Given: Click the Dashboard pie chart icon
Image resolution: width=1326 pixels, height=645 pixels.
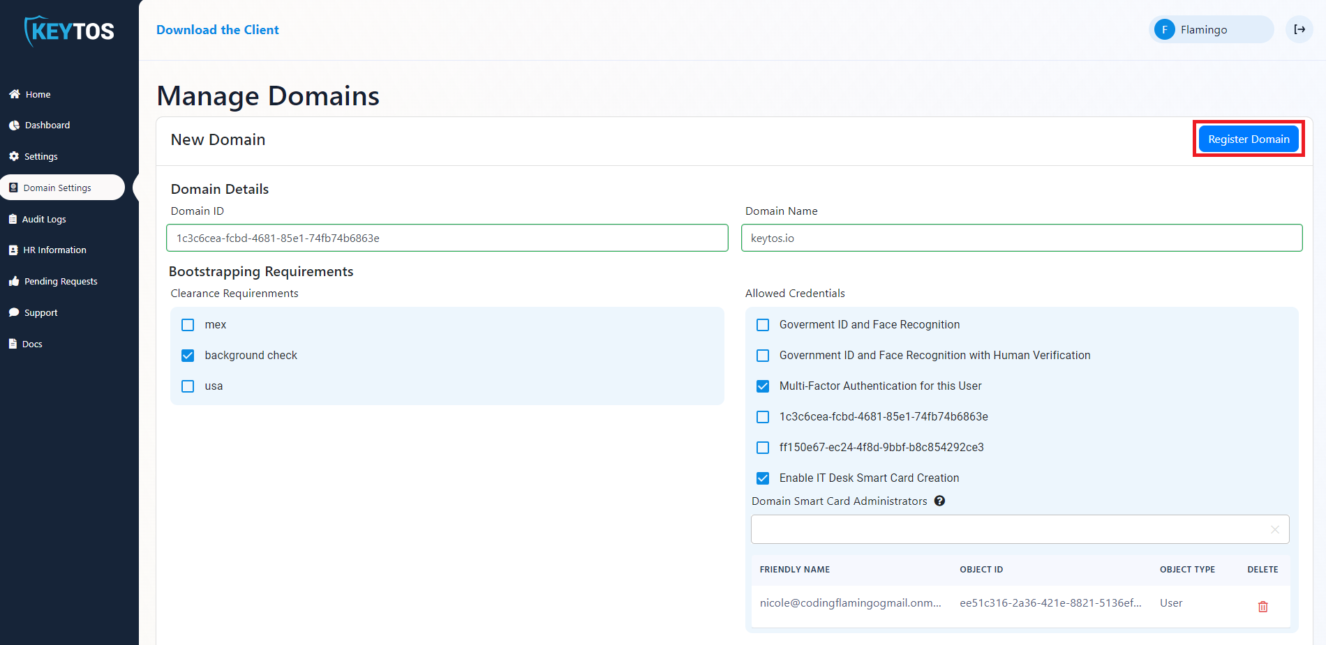Looking at the screenshot, I should pos(14,126).
